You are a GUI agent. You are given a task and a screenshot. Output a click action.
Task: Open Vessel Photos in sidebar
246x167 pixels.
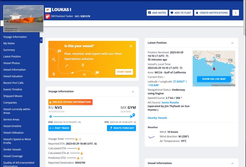tap(12, 63)
